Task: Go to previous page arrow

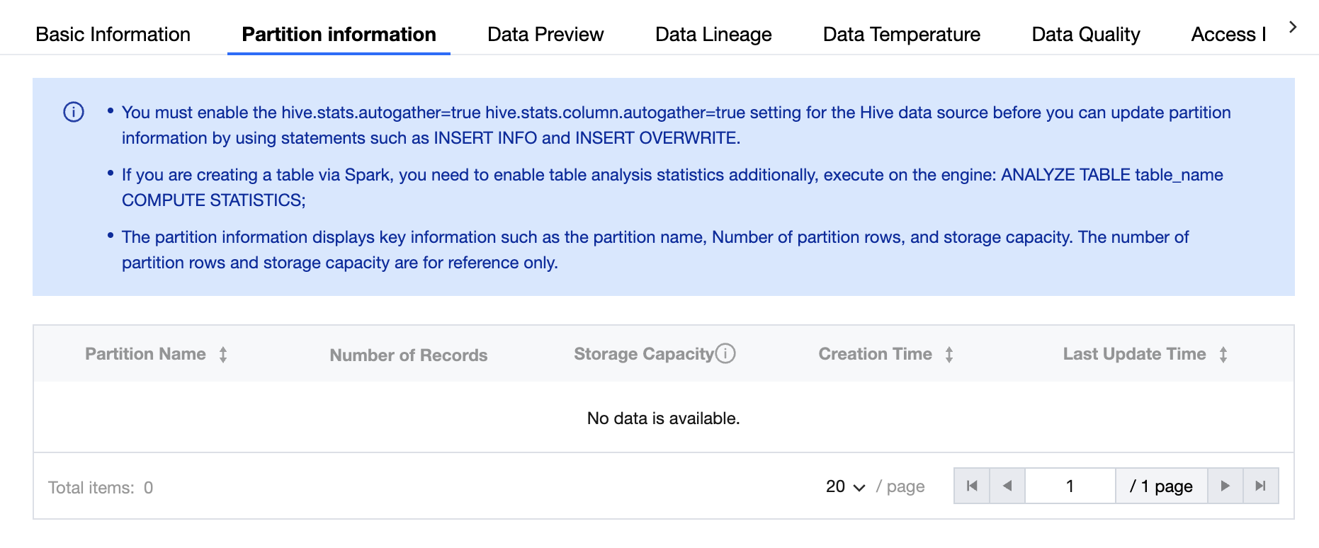Action: 1007,486
